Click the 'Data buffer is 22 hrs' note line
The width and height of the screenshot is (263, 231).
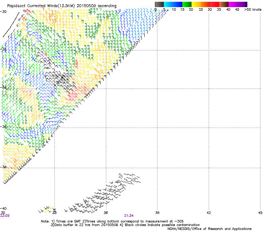[x=125, y=225]
